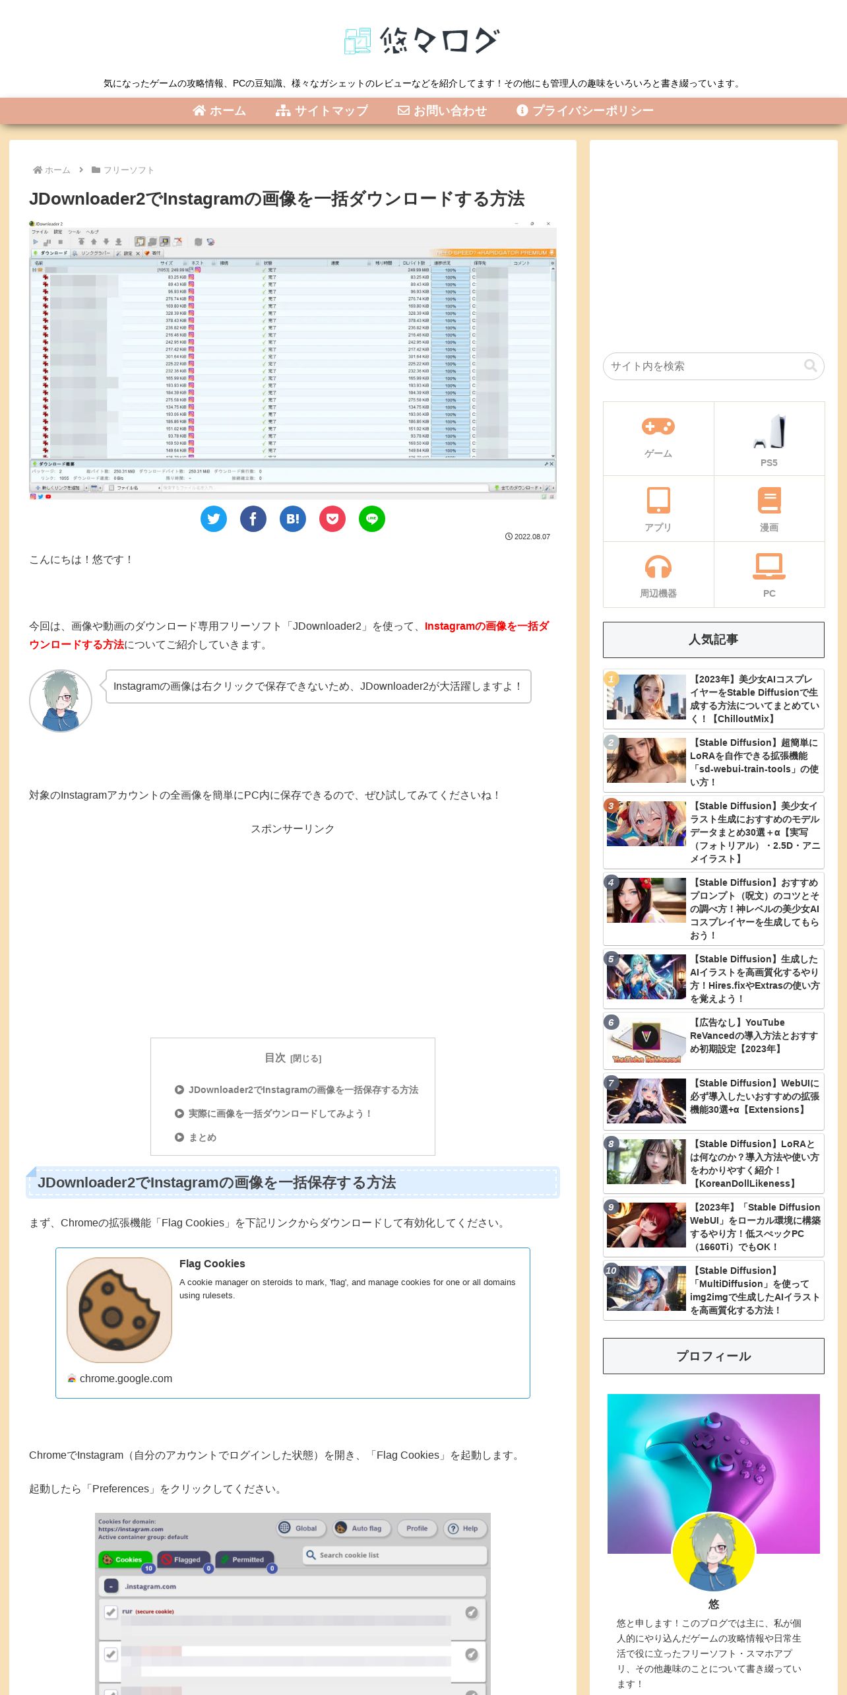Open popular article 7 about WebUI拡張機能30選
This screenshot has width=847, height=1695.
(714, 1100)
